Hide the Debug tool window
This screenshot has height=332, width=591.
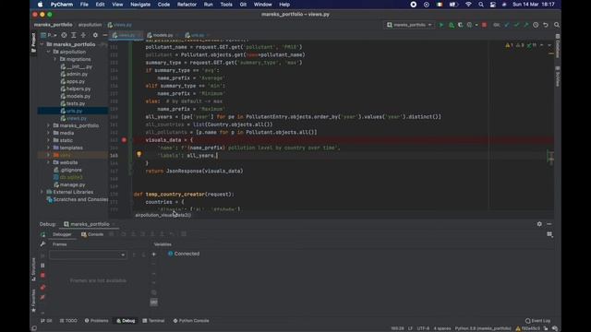click(549, 224)
